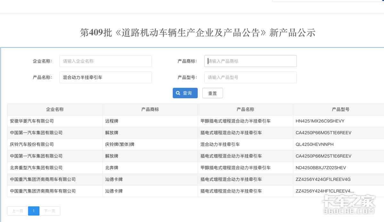Click the 产品名称 column header
The image size is (384, 222).
pyautogui.click(x=245, y=109)
